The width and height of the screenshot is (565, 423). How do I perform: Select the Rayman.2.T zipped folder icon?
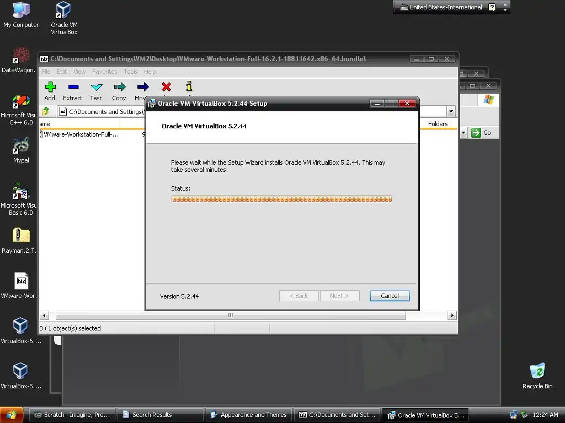pos(19,241)
